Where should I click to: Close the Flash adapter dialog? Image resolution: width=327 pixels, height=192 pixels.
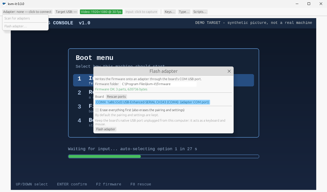229,71
